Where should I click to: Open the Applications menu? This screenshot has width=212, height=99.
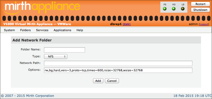point(62,30)
